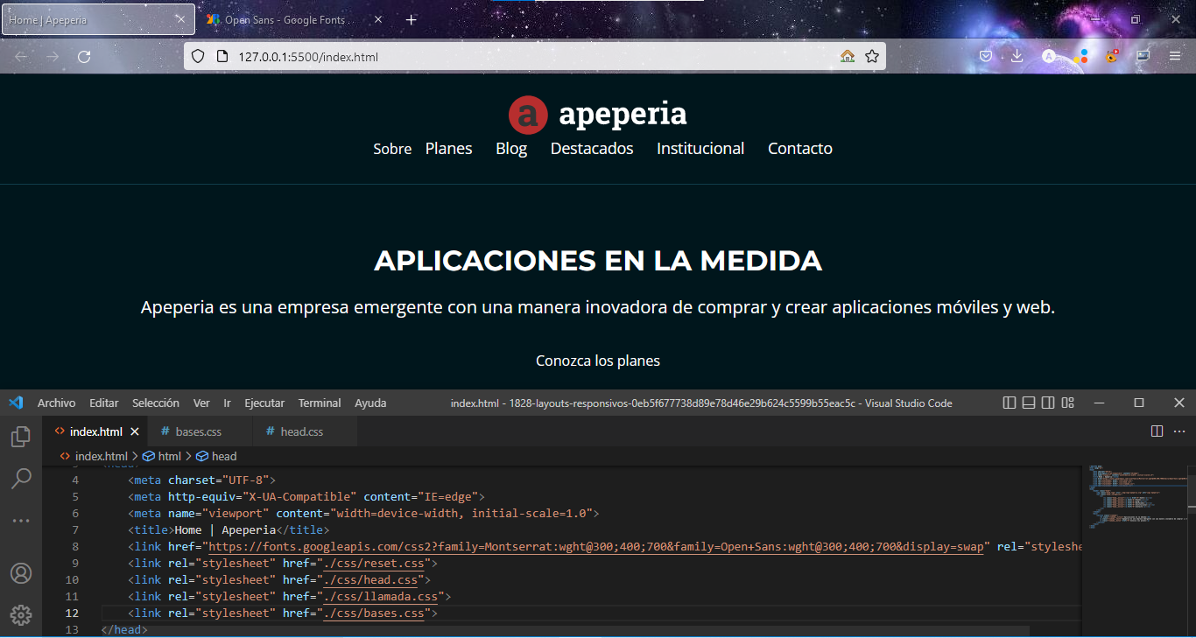The image size is (1196, 638).
Task: Open VS Code Explorer in activity bar
Action: coord(21,436)
